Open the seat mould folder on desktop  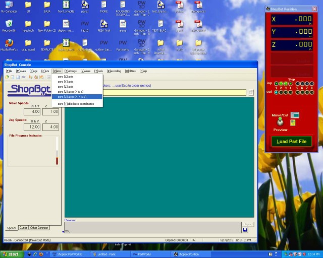28,45
